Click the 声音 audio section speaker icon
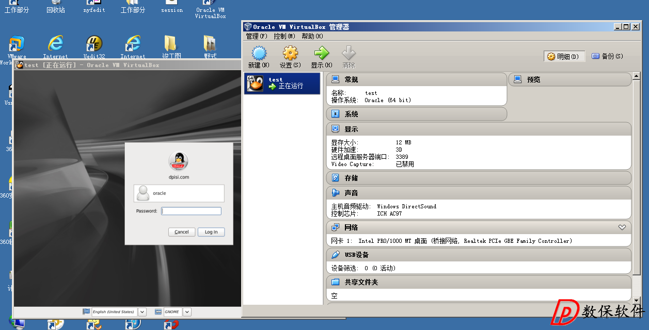Image resolution: width=649 pixels, height=330 pixels. point(336,193)
